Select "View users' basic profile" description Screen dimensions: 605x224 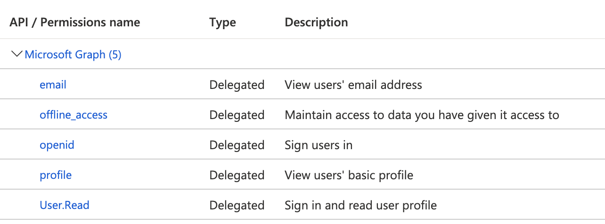pos(349,175)
